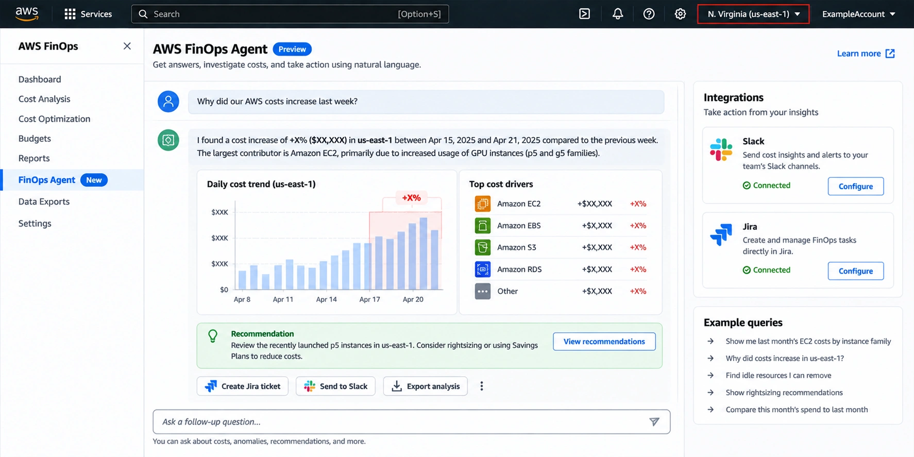Click the search magnifier icon
Screen dimensions: 914x457
point(143,14)
